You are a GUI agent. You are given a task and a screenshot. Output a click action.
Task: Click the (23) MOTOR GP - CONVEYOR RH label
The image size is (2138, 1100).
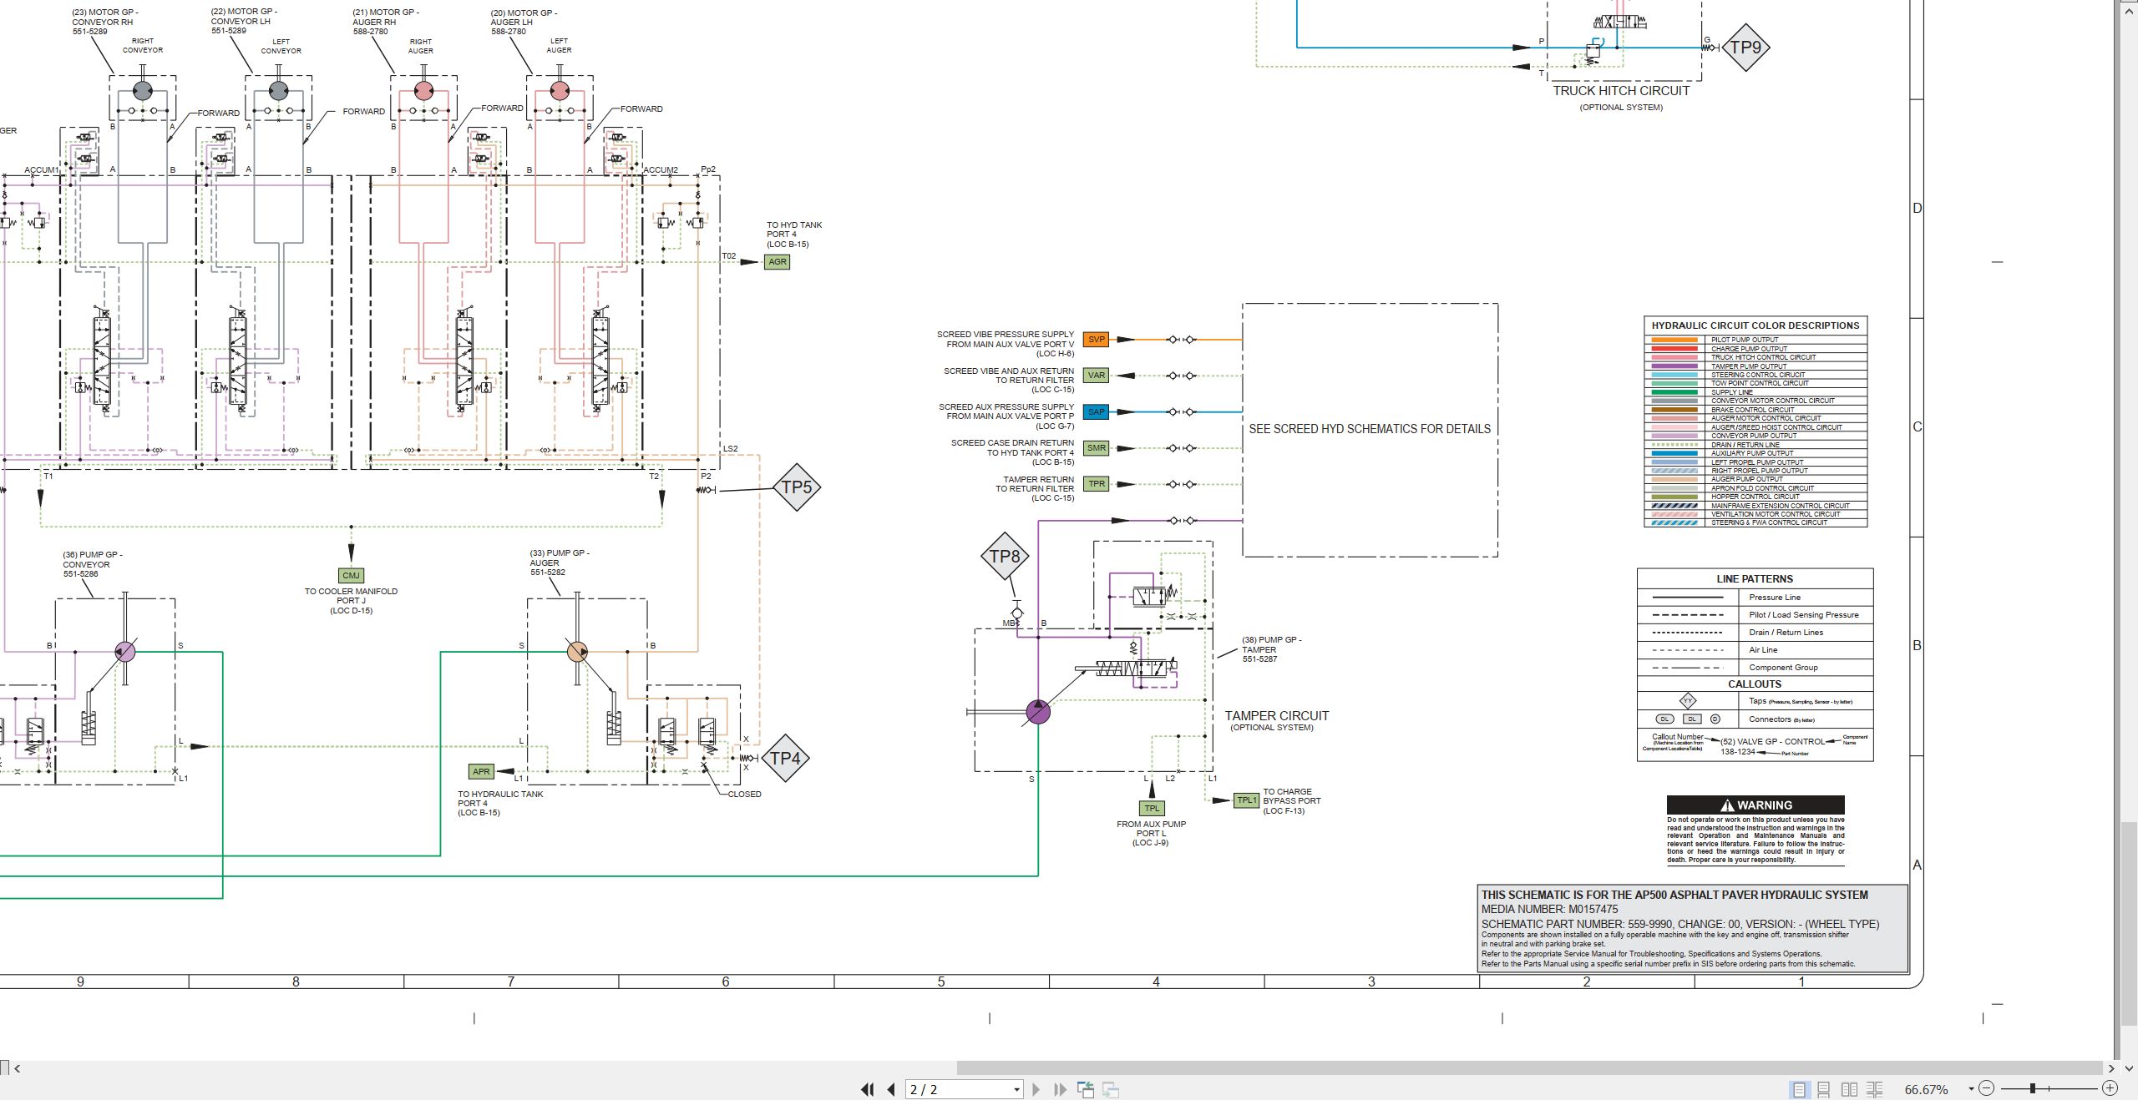105,22
